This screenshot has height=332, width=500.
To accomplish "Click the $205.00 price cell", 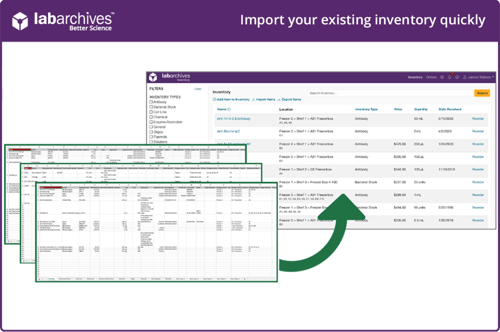I will pyautogui.click(x=400, y=220).
